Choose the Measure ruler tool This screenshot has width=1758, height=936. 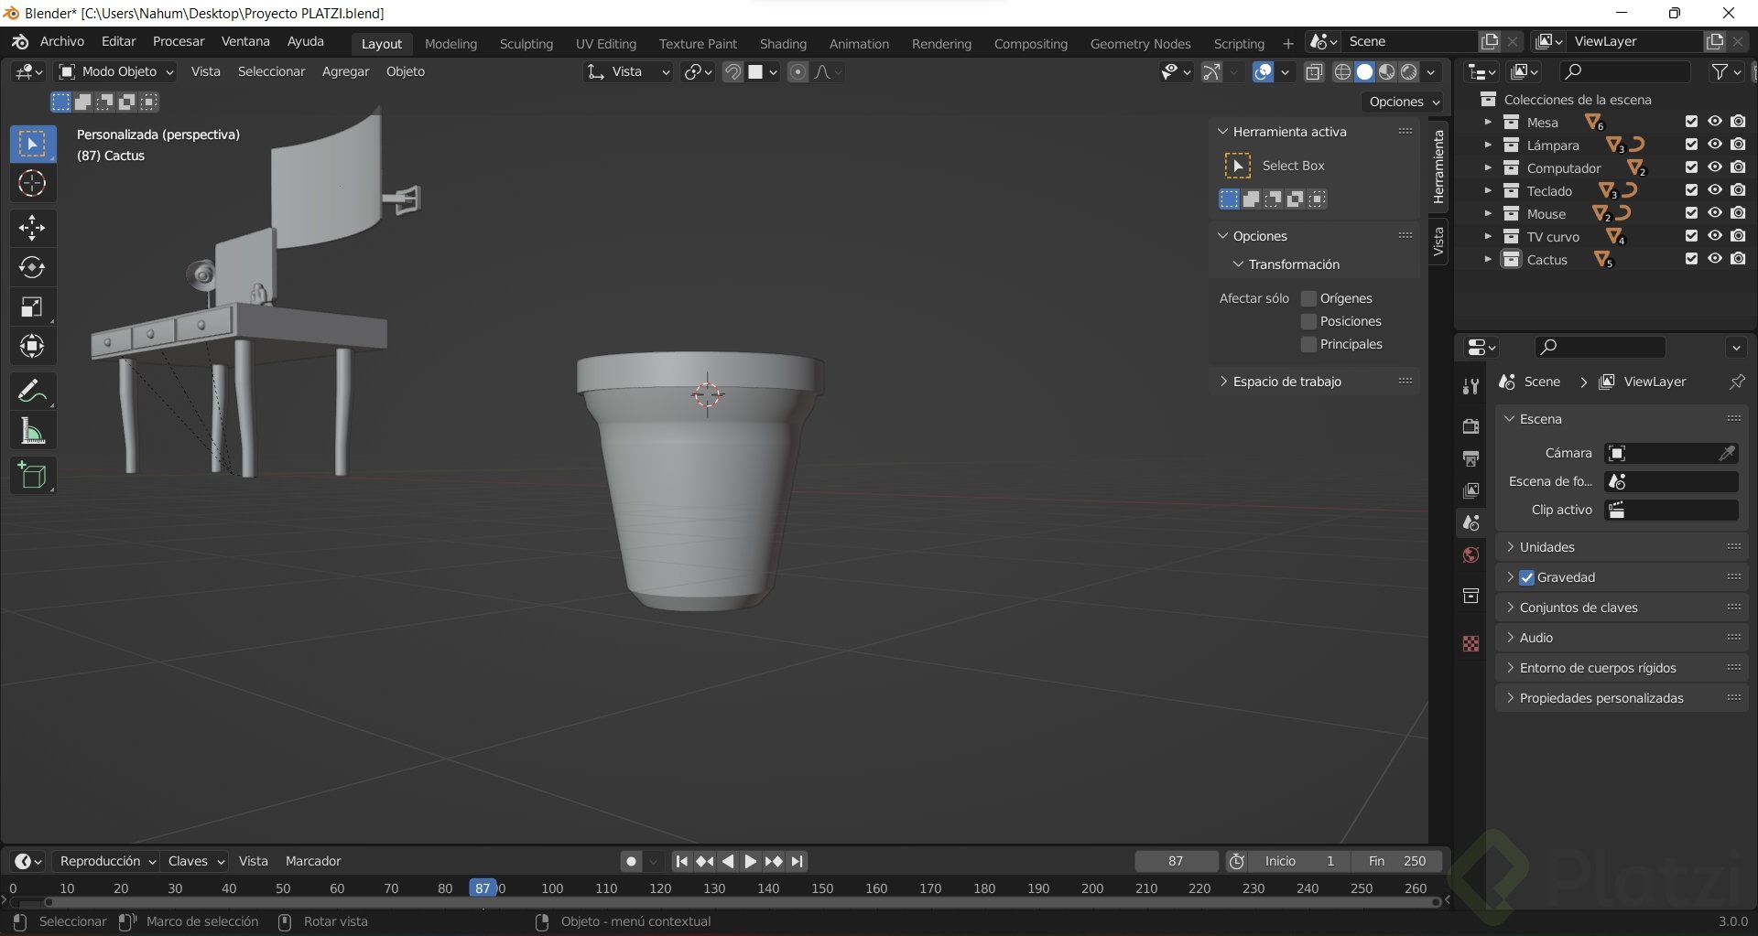pyautogui.click(x=32, y=432)
